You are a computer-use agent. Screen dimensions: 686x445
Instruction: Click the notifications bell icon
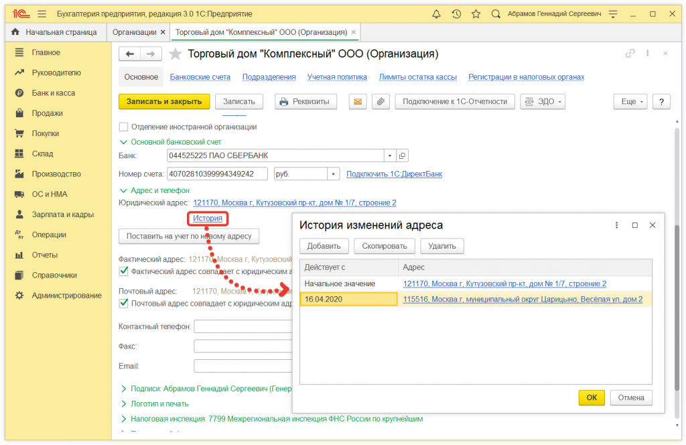click(437, 13)
